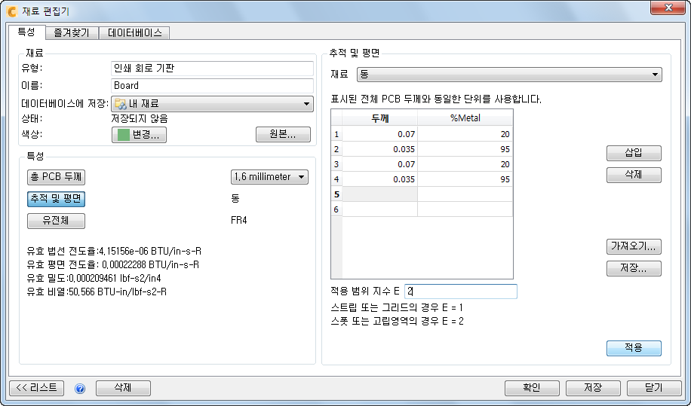Image resolution: width=691 pixels, height=406 pixels.
Task: Click the 총 PCB 두께 button
Action: [56, 177]
